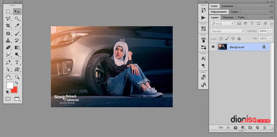Viewport: 277px width, 137px height.
Task: Select the Gradient tool
Action: point(17,48)
